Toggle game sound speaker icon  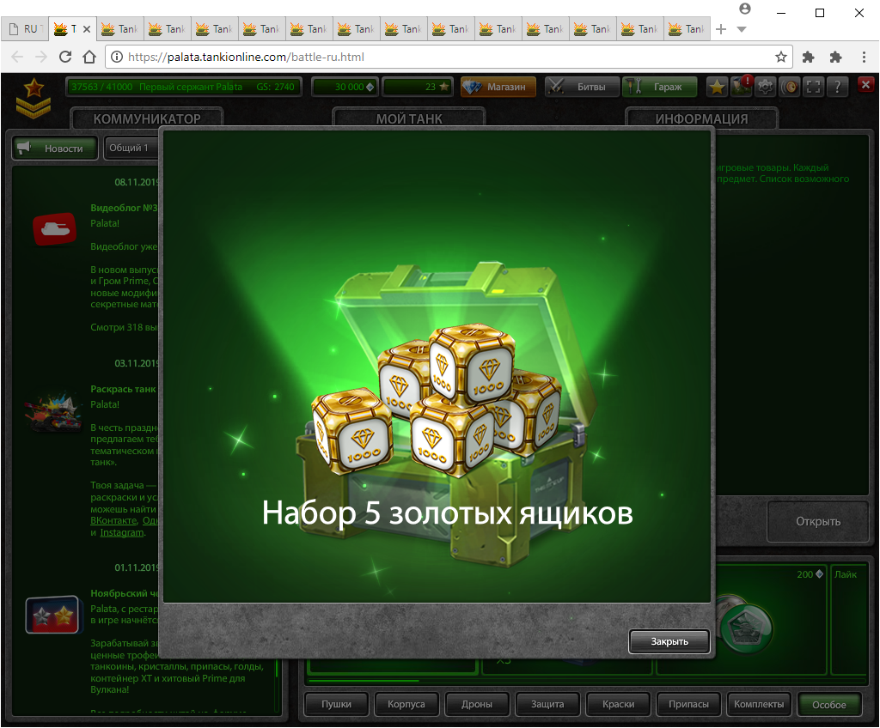click(x=791, y=87)
